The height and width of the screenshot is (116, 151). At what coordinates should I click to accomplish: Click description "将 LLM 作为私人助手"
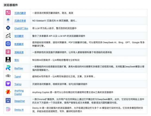54,28
